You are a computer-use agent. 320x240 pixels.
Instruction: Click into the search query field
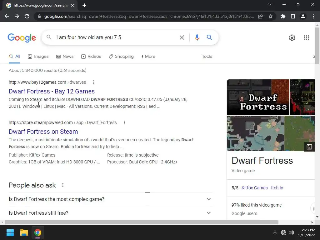[x=115, y=37]
